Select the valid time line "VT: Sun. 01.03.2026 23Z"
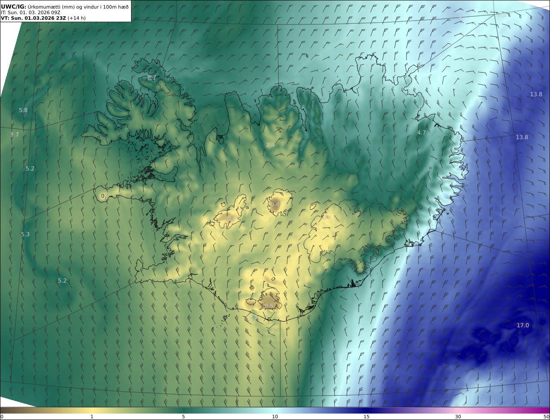 [34, 18]
